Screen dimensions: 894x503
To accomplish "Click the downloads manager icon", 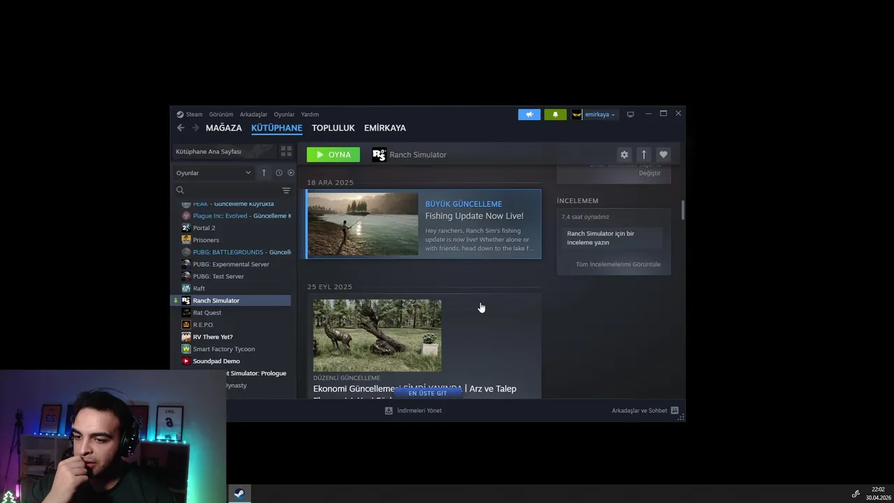I will click(x=389, y=411).
